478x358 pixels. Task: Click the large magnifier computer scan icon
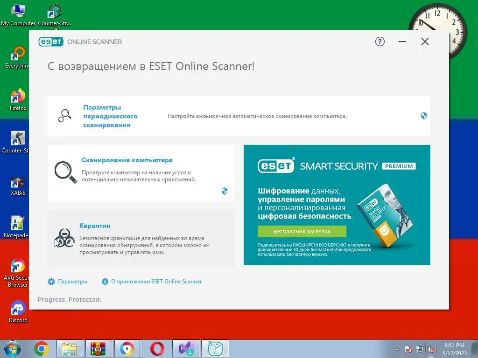[x=65, y=172]
